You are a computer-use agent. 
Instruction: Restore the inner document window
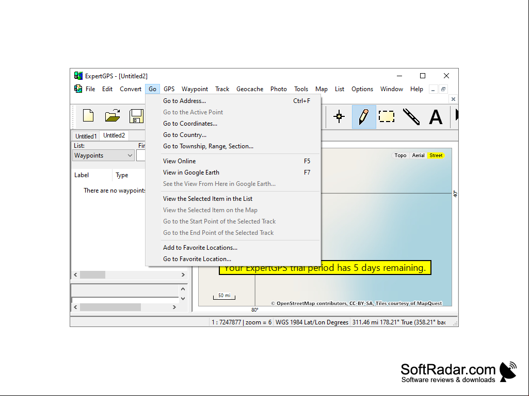coord(443,89)
